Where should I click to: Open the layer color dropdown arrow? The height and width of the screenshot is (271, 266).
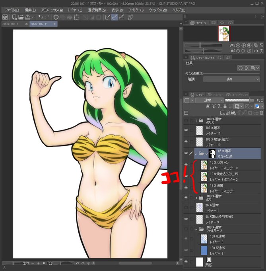coord(262,106)
